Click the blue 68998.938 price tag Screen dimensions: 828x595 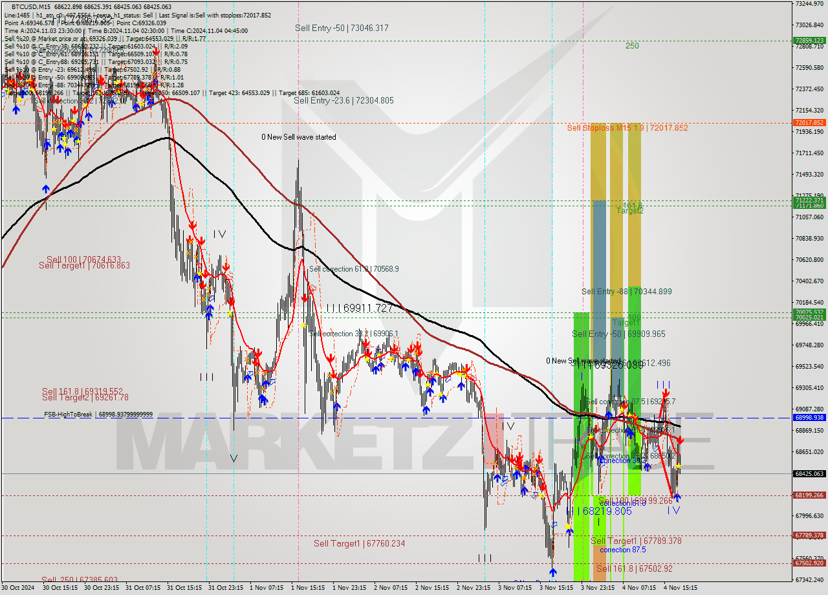(809, 418)
